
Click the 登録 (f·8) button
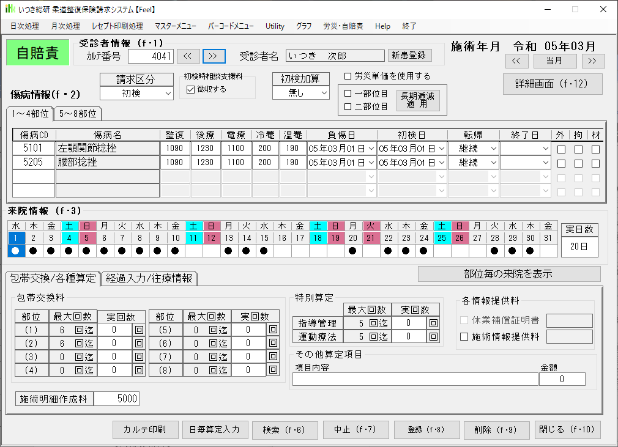click(x=425, y=430)
